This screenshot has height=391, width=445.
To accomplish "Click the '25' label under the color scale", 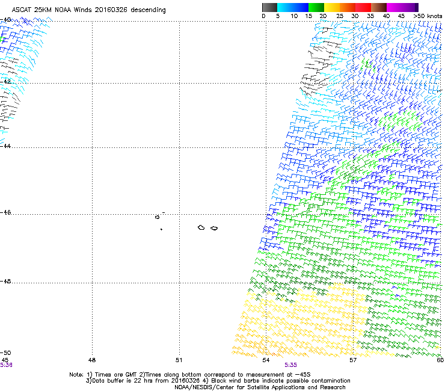I will [x=340, y=16].
